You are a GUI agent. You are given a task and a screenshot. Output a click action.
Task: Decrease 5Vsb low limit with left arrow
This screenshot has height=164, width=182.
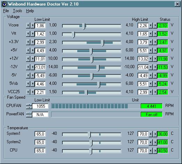28,84
